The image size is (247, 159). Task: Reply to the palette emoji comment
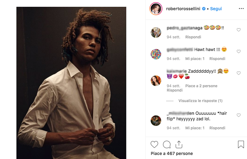pyautogui.click(x=193, y=37)
